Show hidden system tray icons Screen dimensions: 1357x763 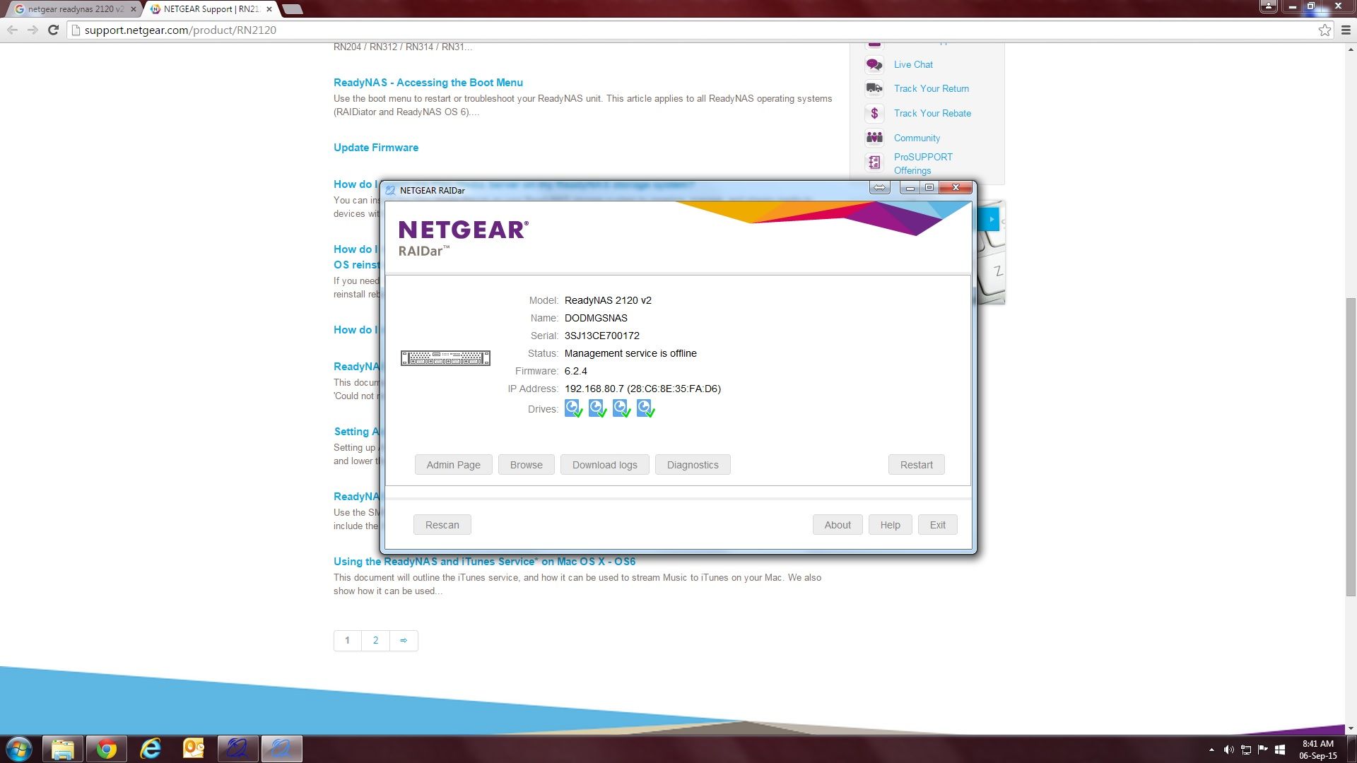(x=1211, y=750)
